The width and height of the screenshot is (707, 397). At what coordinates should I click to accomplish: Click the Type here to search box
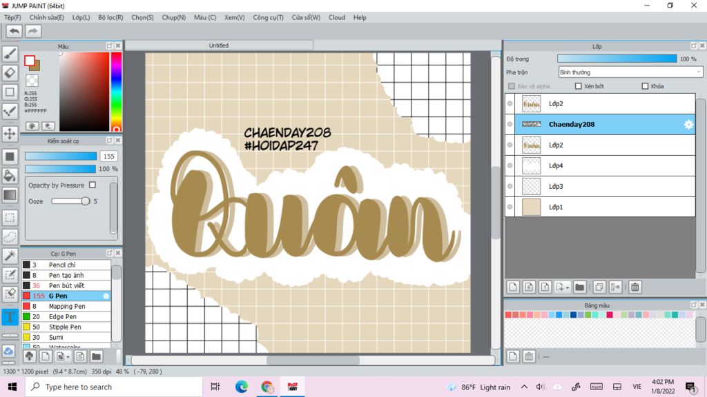(113, 387)
